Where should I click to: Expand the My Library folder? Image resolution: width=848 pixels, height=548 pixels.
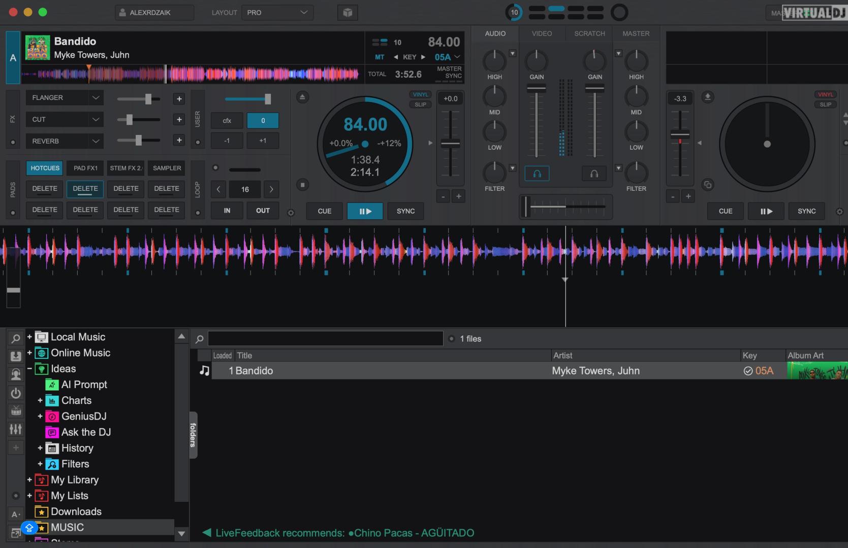point(29,479)
